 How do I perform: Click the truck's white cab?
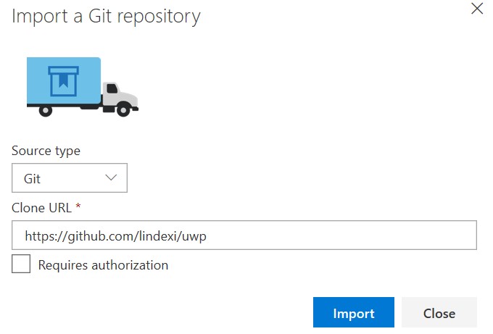click(120, 96)
